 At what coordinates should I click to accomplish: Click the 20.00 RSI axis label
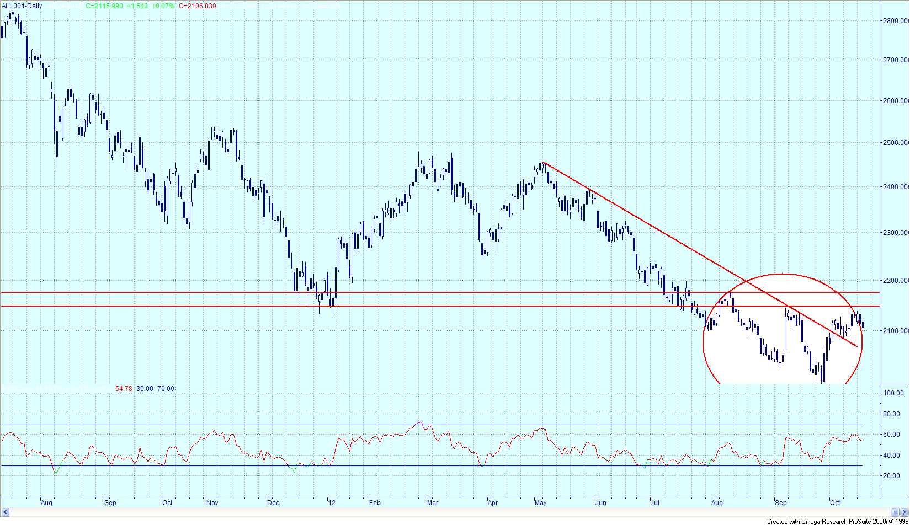tap(892, 476)
